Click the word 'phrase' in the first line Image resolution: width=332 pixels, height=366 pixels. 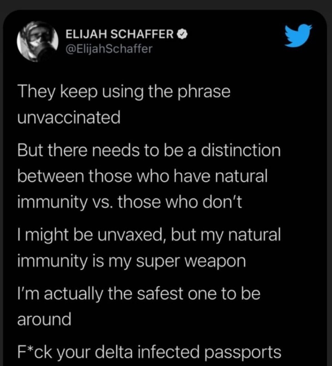click(x=204, y=92)
